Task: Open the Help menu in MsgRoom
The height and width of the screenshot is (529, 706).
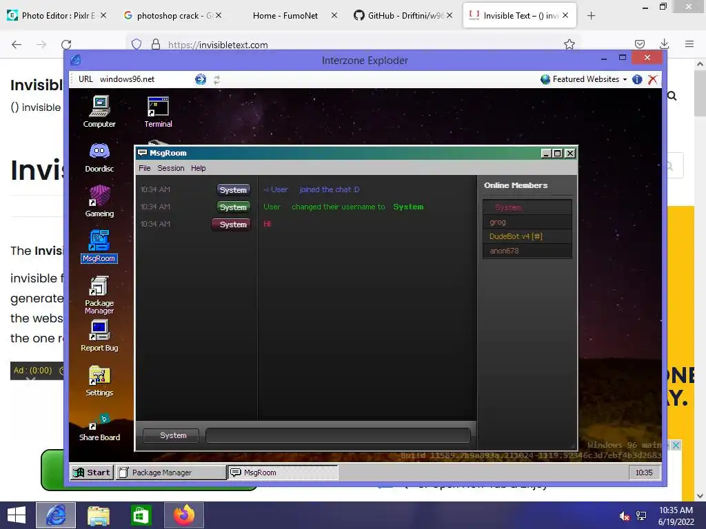Action: (198, 168)
